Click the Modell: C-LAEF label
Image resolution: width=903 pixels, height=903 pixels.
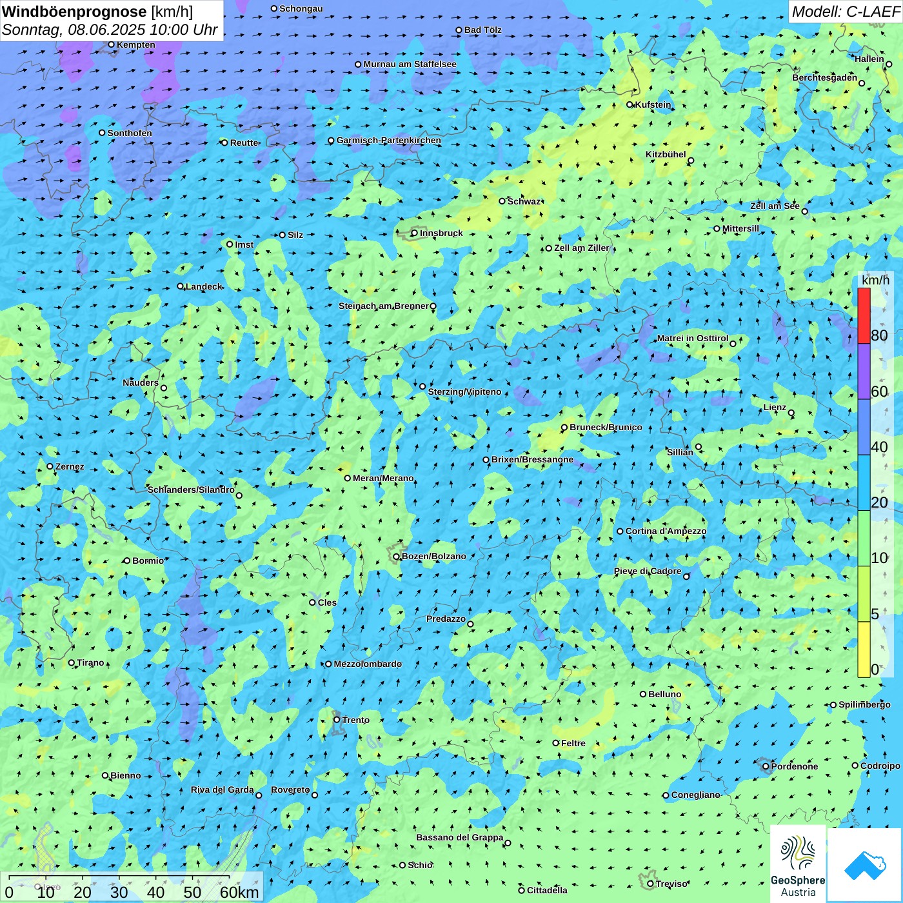click(x=846, y=12)
